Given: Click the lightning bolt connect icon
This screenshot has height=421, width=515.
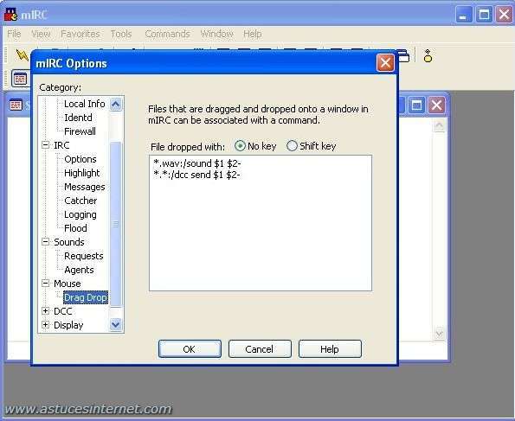Looking at the screenshot, I should [22, 54].
